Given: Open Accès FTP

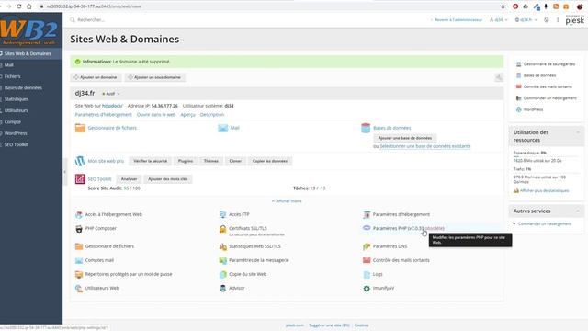Looking at the screenshot, I should (x=239, y=214).
